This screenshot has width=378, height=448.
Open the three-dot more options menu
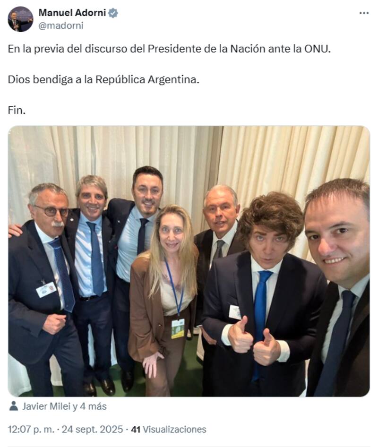pos(364,13)
